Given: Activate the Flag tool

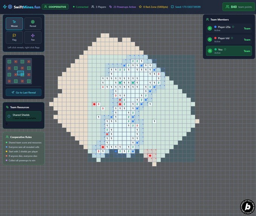Looking at the screenshot, I should pos(14,37).
